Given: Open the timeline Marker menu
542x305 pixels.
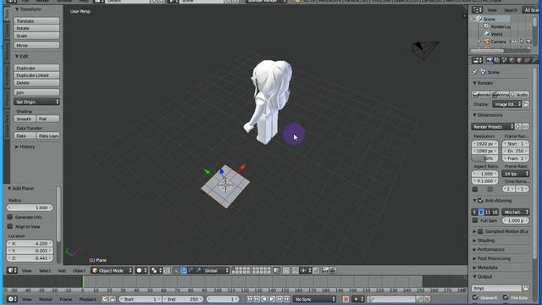Looking at the screenshot, I should tap(45, 299).
